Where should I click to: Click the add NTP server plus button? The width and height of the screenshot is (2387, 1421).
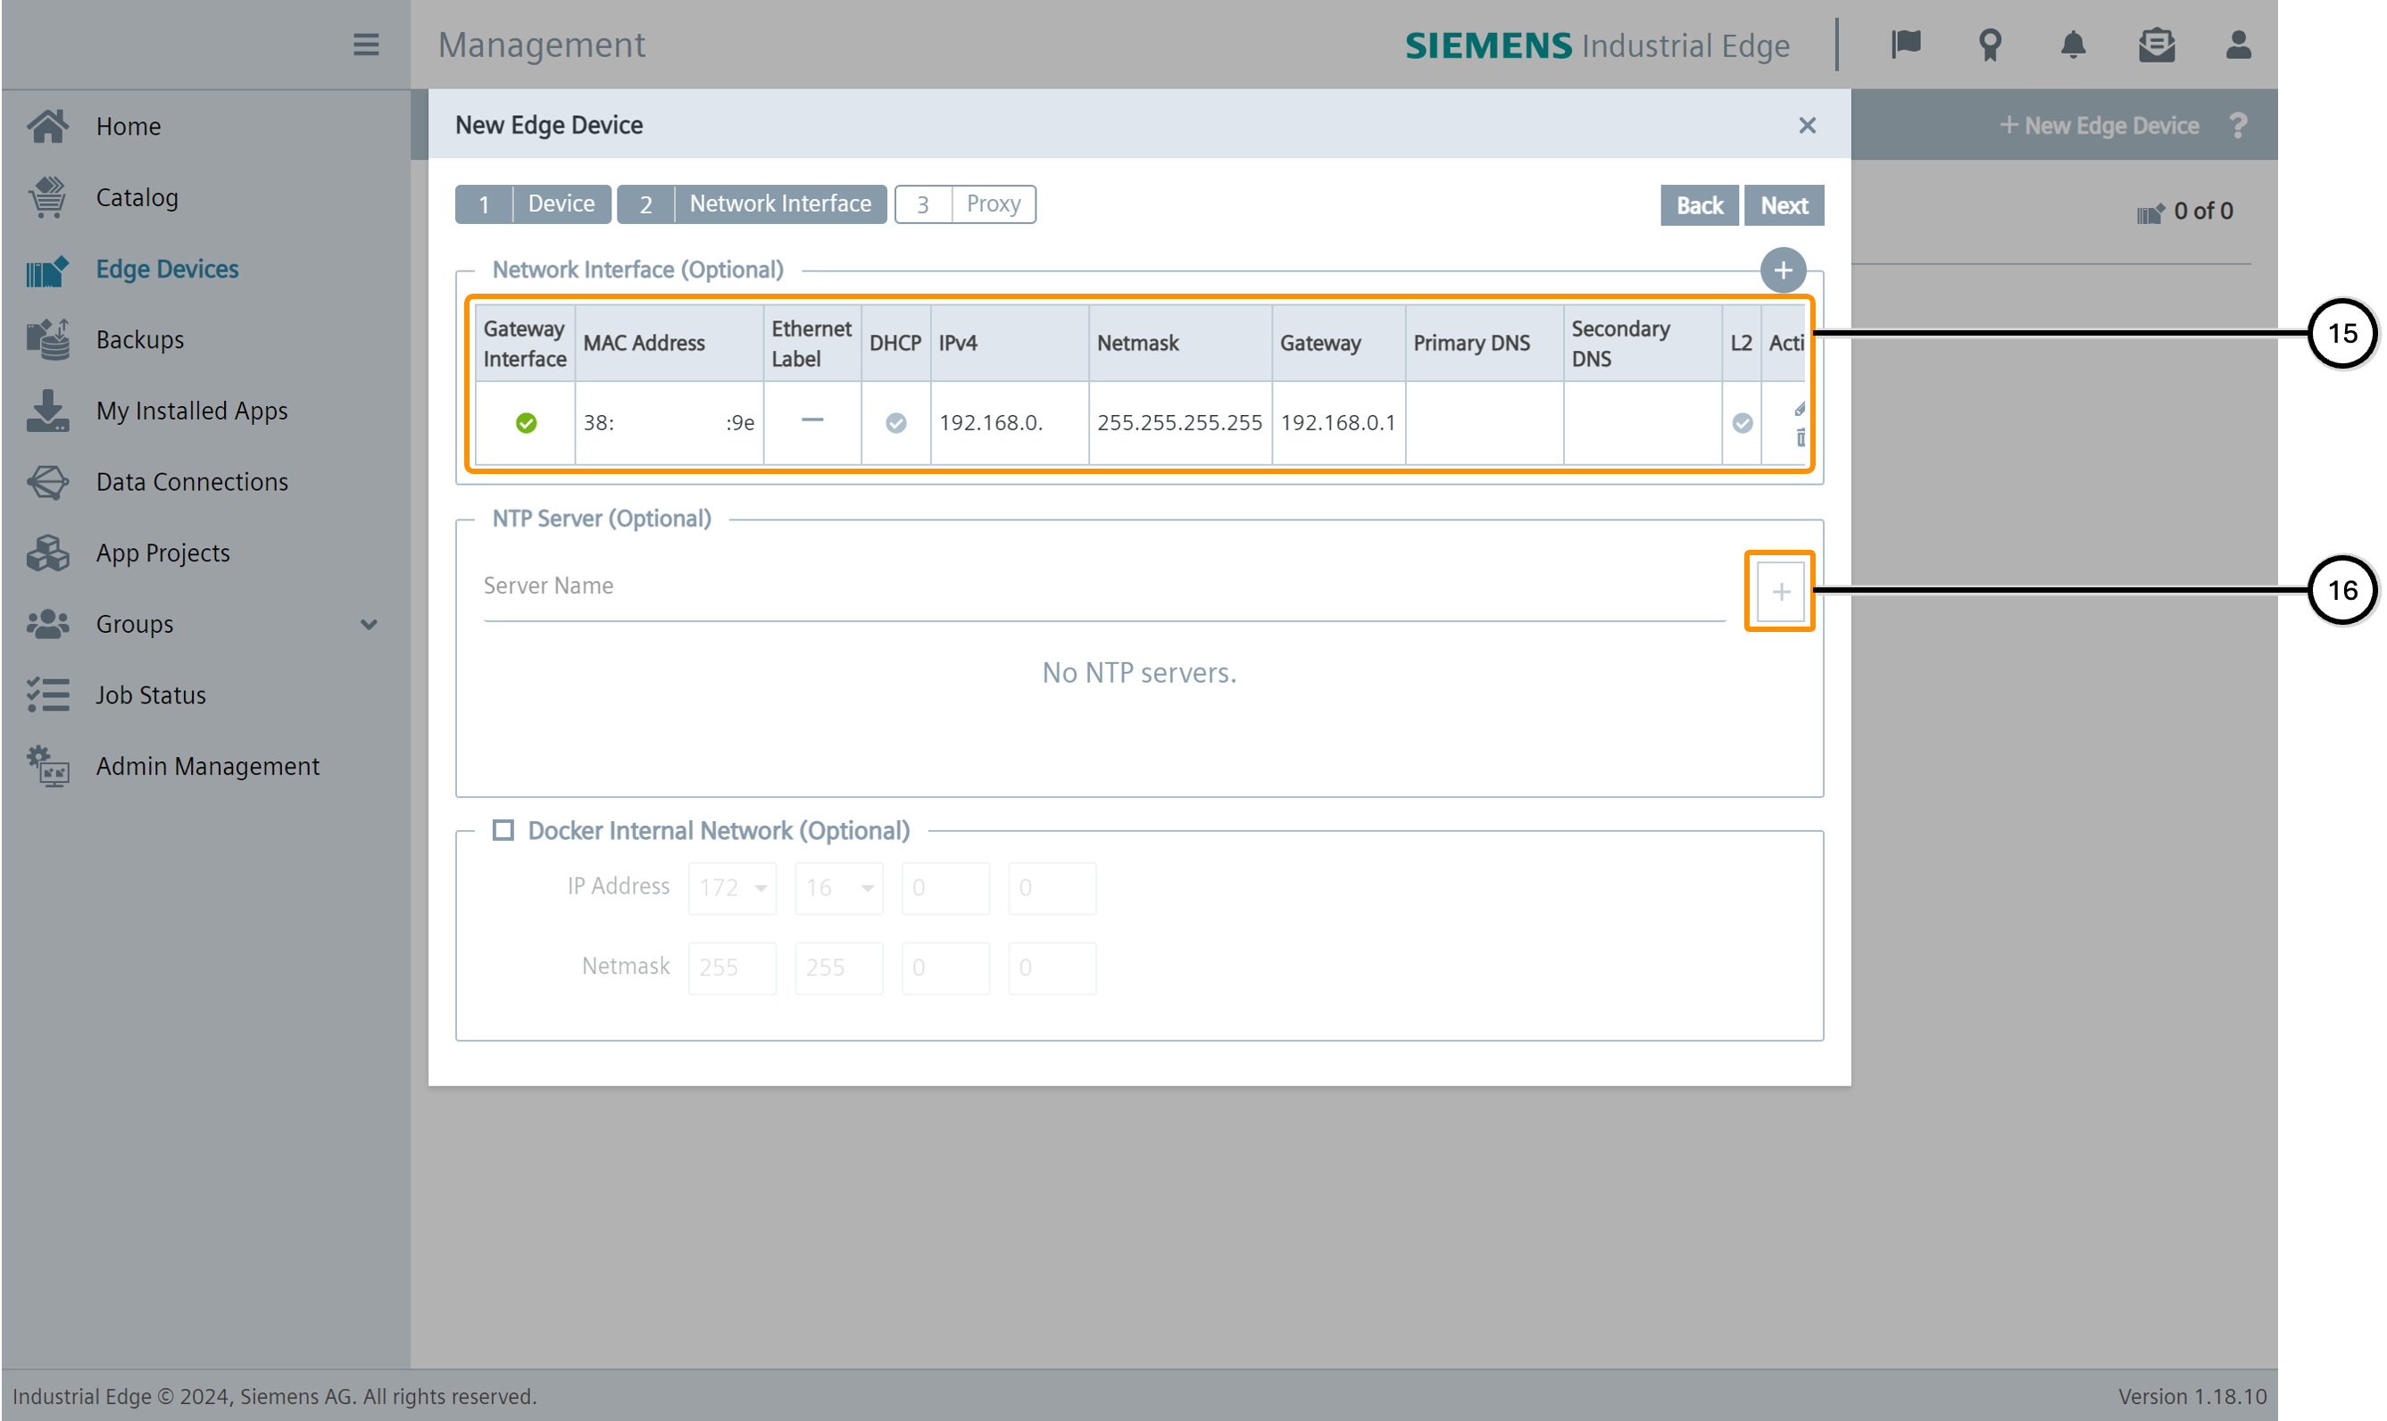click(1780, 592)
